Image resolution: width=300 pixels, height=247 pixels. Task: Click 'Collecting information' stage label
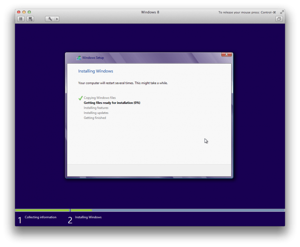pos(40,217)
